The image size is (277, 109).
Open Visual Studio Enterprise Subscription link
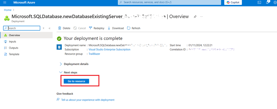tap(109, 50)
